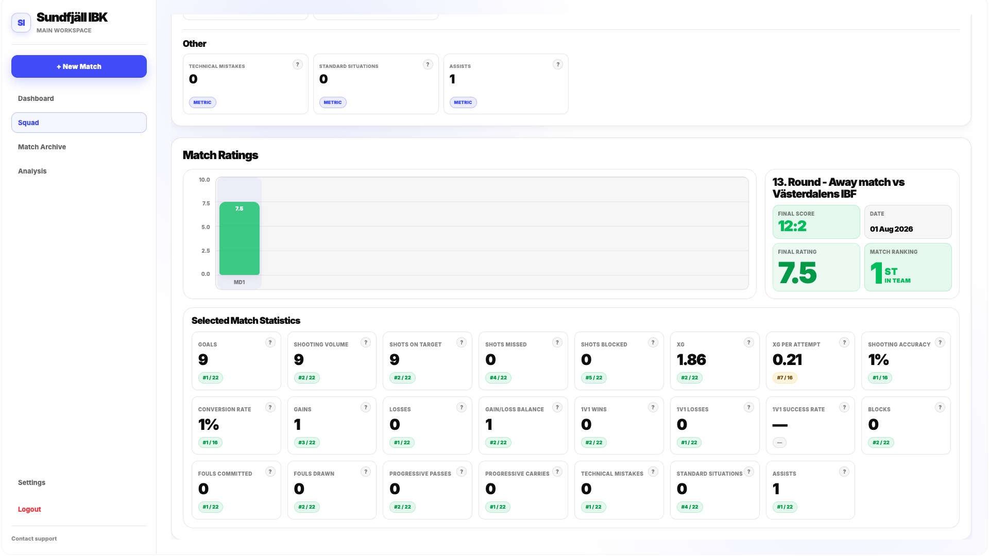Show help tooltip for Progressive Carries
This screenshot has width=989, height=556.
click(557, 472)
